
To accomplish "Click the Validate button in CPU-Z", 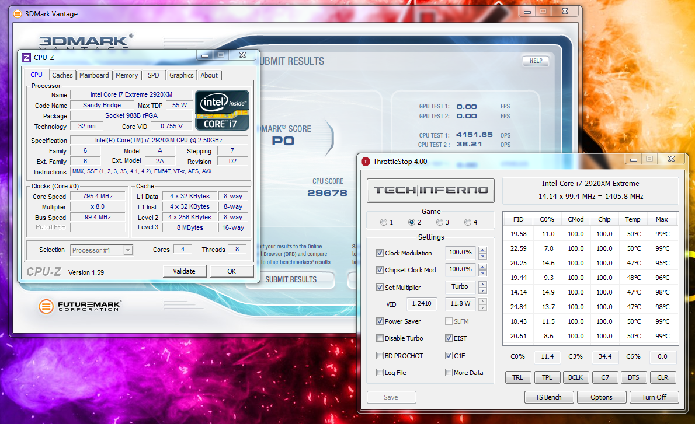I will [x=184, y=271].
